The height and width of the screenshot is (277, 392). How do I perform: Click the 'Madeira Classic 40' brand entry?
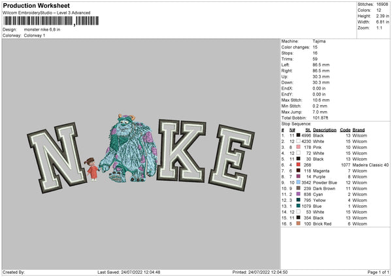click(x=370, y=165)
